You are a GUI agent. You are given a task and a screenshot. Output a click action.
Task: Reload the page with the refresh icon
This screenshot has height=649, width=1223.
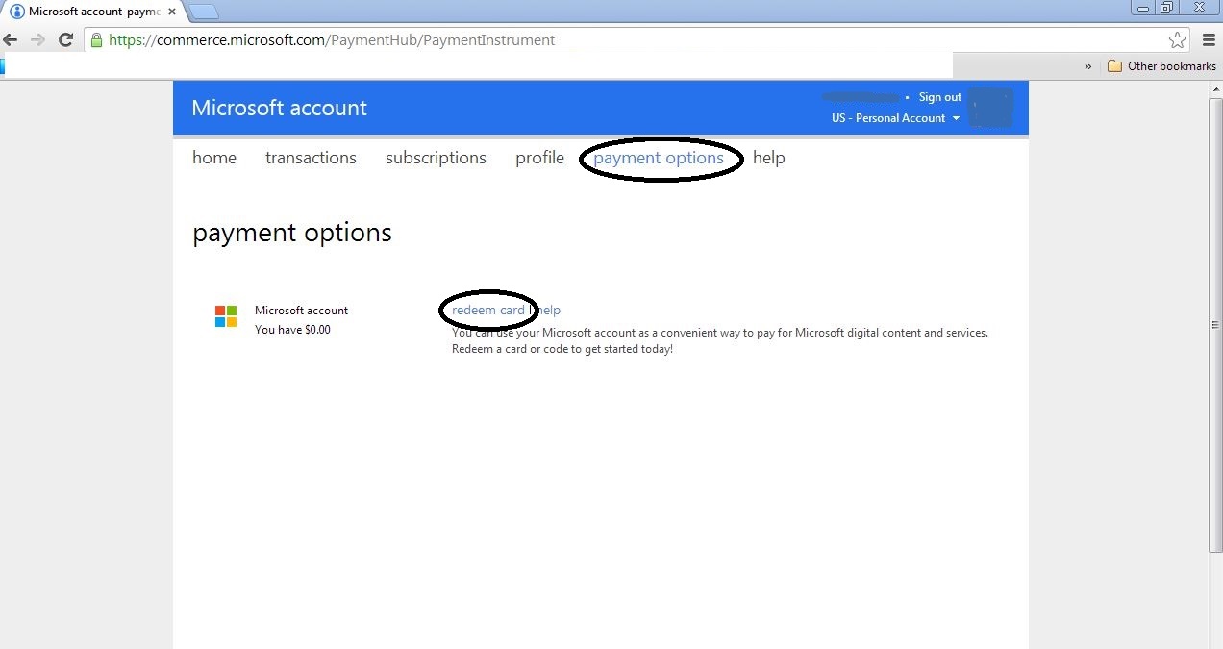(65, 39)
